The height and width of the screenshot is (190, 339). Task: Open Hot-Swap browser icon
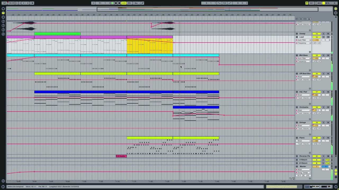click(x=3, y=34)
